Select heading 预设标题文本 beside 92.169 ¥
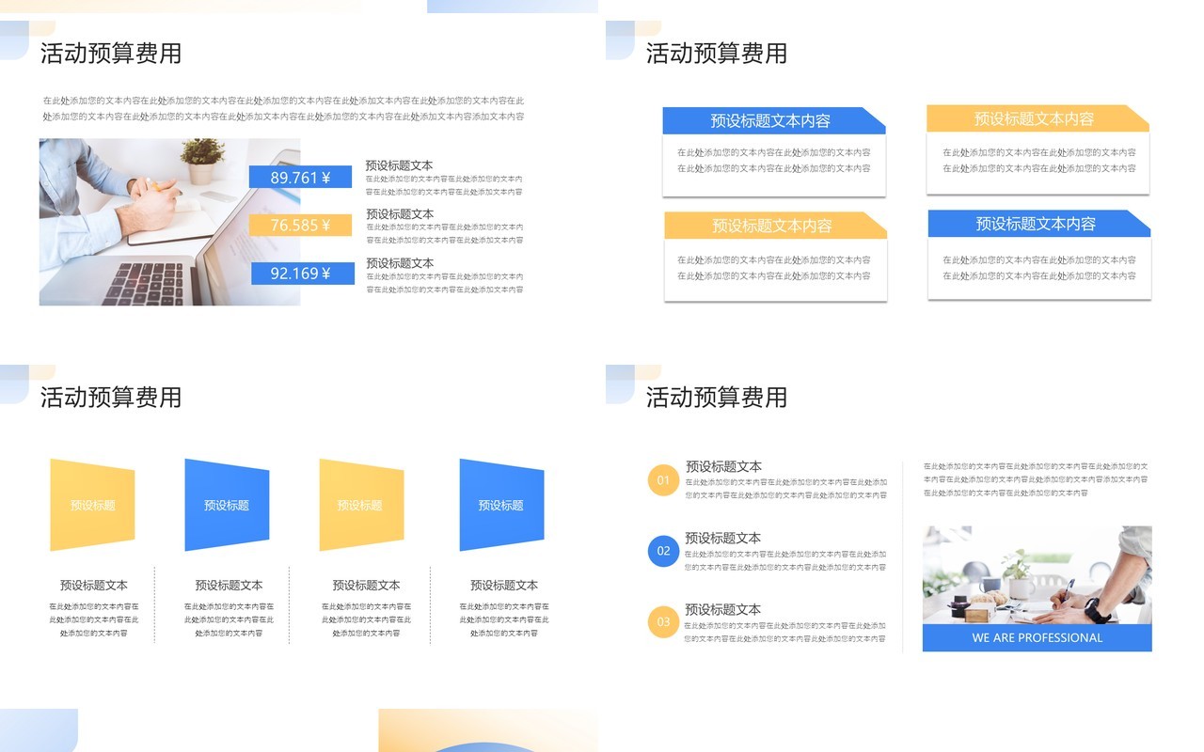 coord(400,262)
